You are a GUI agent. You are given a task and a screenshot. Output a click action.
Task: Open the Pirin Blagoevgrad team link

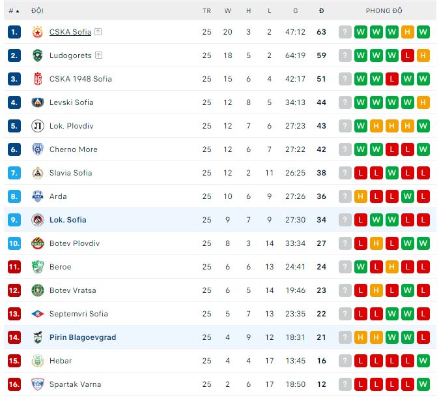pyautogui.click(x=83, y=337)
